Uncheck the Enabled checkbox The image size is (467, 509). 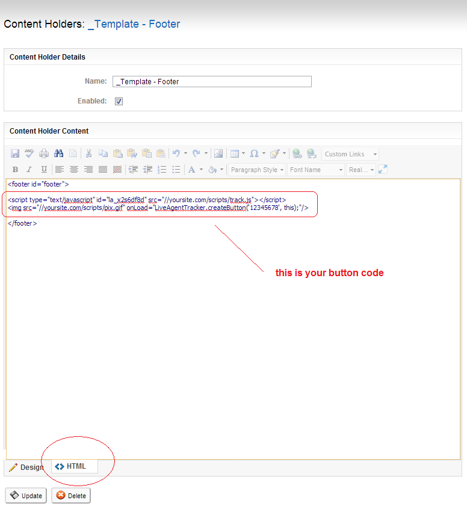pyautogui.click(x=119, y=101)
